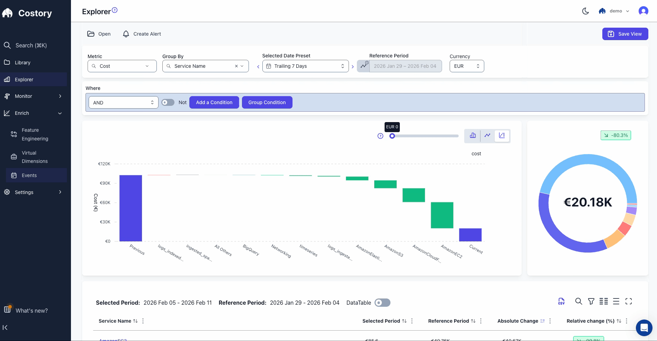This screenshot has height=341, width=657.
Task: Expand the Monitor sidebar section
Action: tap(34, 96)
